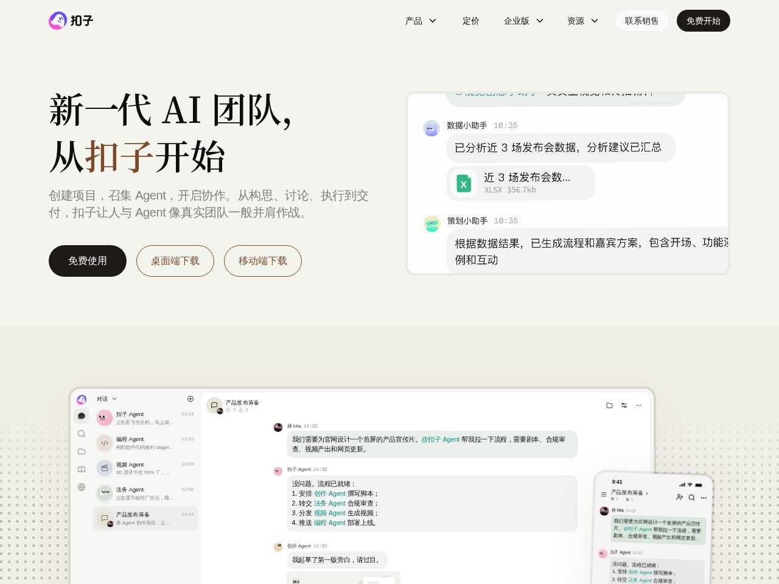The width and height of the screenshot is (779, 584).
Task: Click the Coze logo in the app mockup sidebar
Action: click(x=82, y=399)
